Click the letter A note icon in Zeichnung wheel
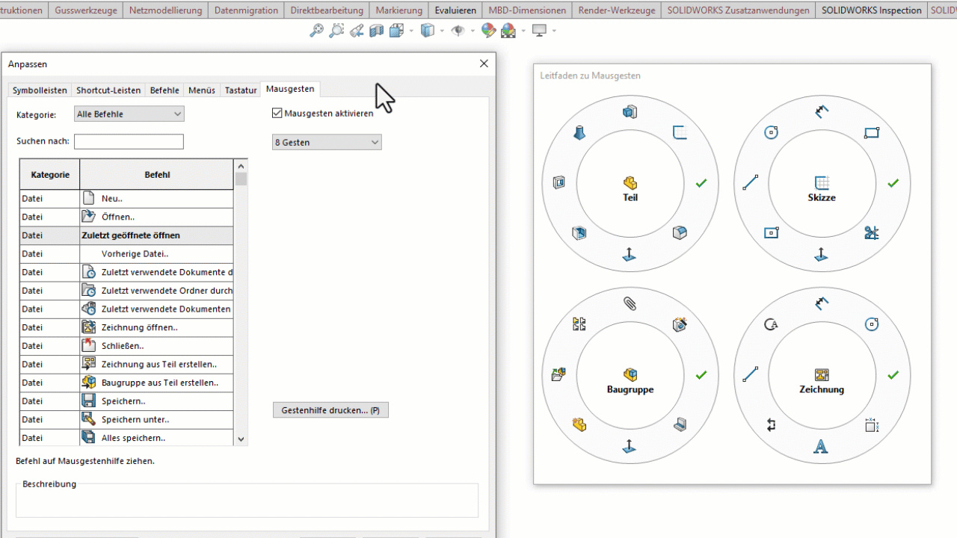The image size is (957, 538). click(821, 447)
